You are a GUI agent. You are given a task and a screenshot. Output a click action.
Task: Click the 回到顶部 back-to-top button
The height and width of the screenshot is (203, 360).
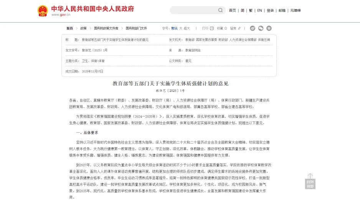pyautogui.click(x=310, y=181)
